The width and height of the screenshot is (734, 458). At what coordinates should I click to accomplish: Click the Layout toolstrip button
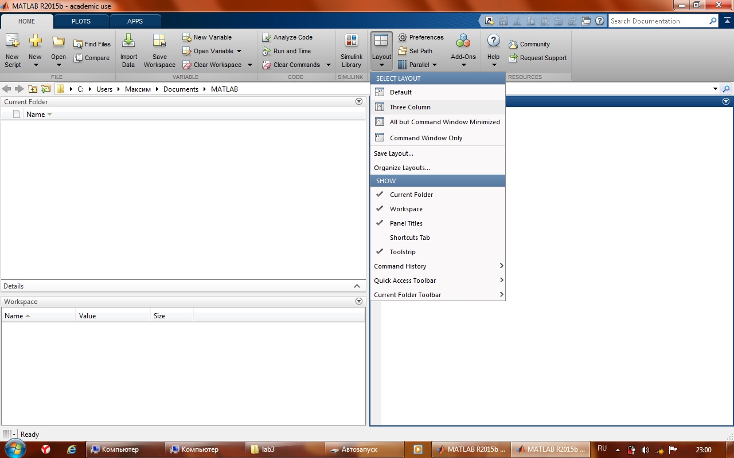coord(381,50)
